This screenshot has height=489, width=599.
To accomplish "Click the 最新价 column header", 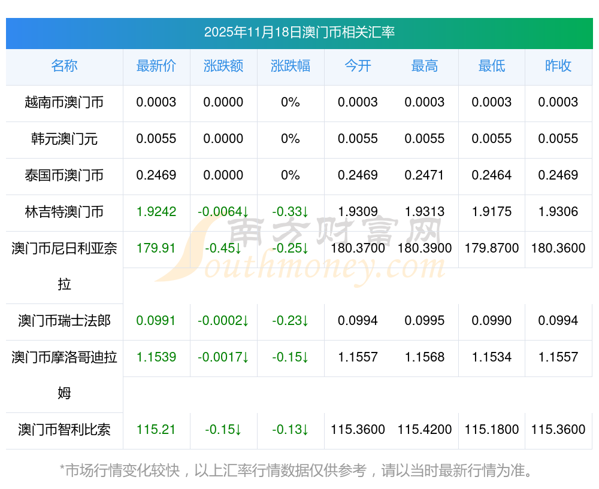I will [156, 66].
